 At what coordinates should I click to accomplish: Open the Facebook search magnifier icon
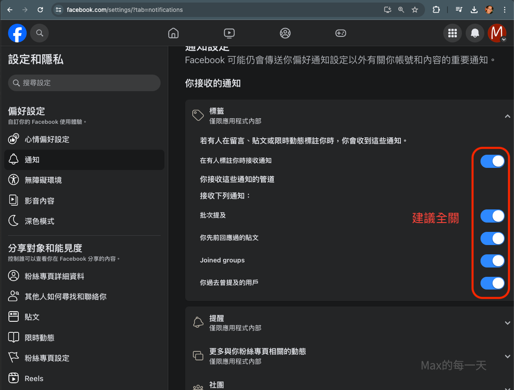(x=39, y=33)
